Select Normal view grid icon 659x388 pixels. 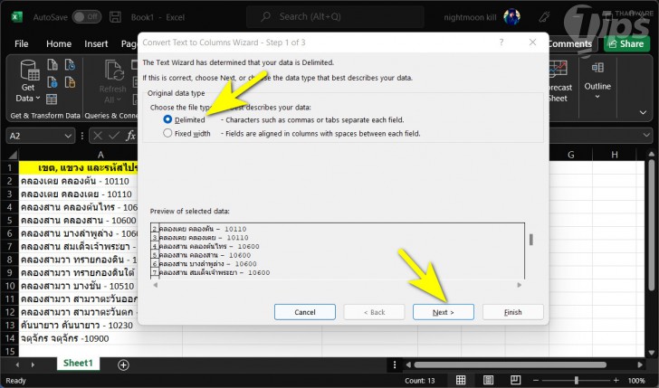click(461, 381)
